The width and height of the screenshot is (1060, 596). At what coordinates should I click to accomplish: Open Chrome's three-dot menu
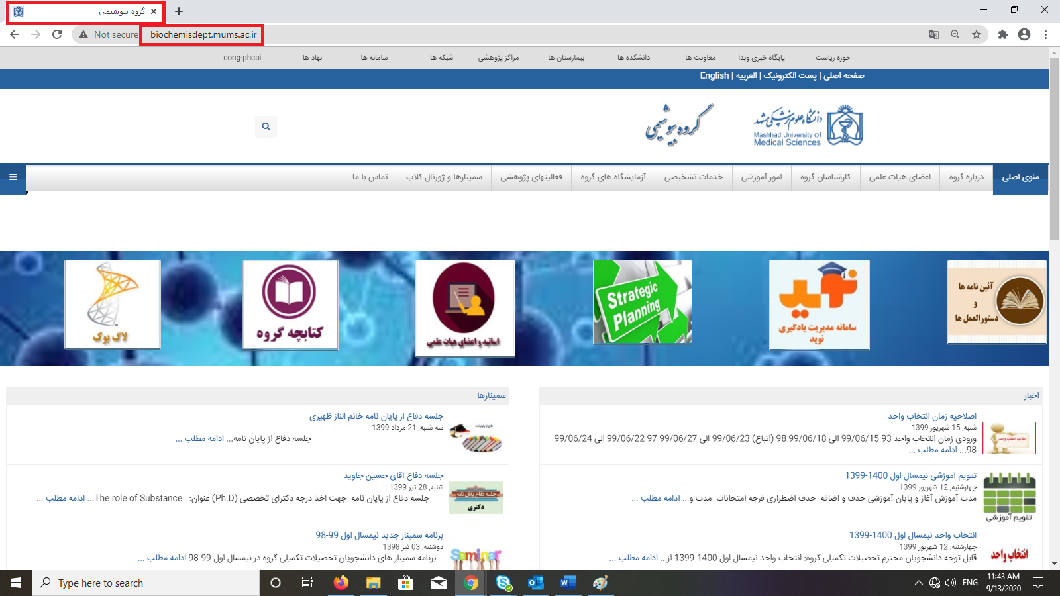(1045, 34)
